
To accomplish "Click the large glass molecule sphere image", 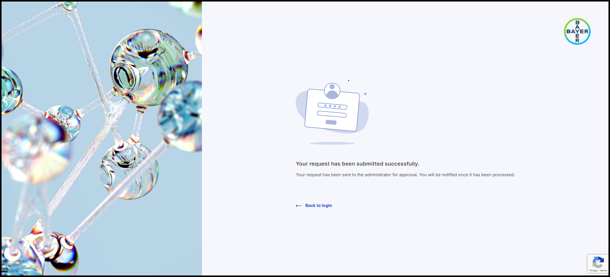I will tap(149, 67).
